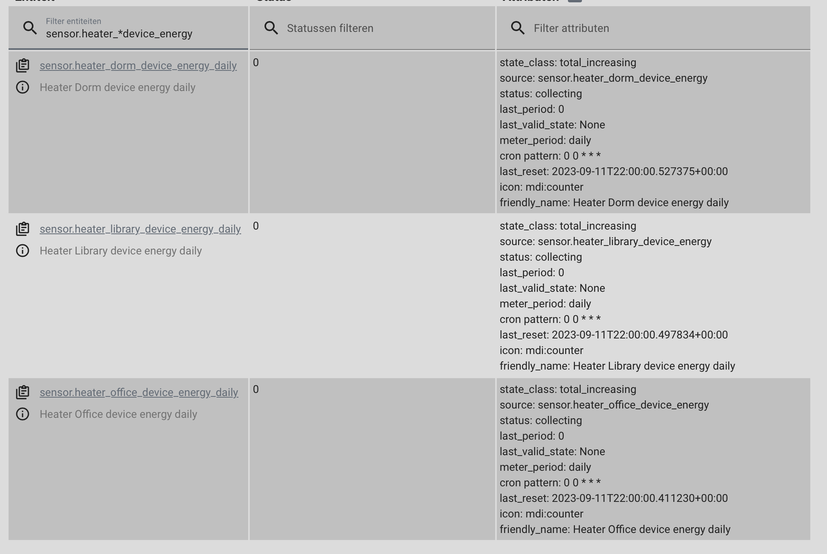Image resolution: width=827 pixels, height=554 pixels.
Task: Toggle the Attributen column checkbox
Action: coord(575,1)
